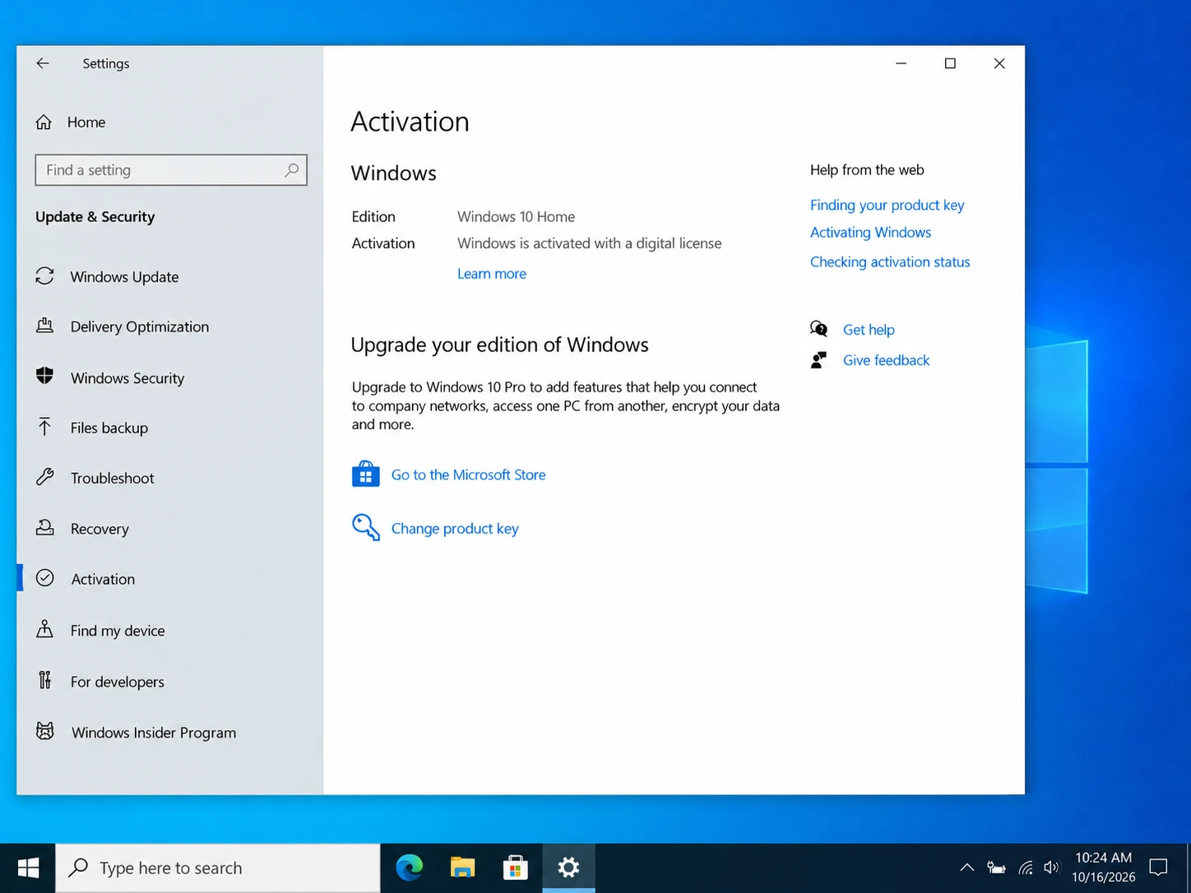Click the Windows Insider Program cat icon
The width and height of the screenshot is (1191, 893).
[45, 731]
